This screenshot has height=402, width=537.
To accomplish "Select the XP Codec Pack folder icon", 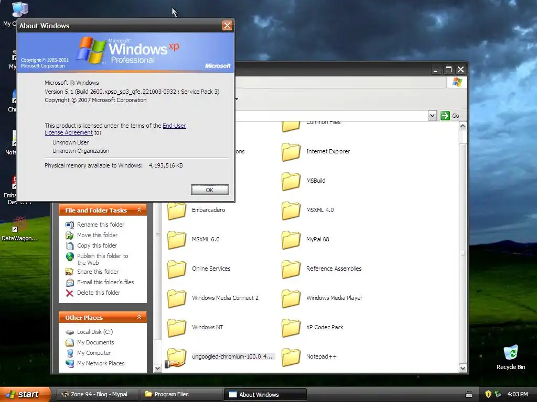I will coord(291,328).
